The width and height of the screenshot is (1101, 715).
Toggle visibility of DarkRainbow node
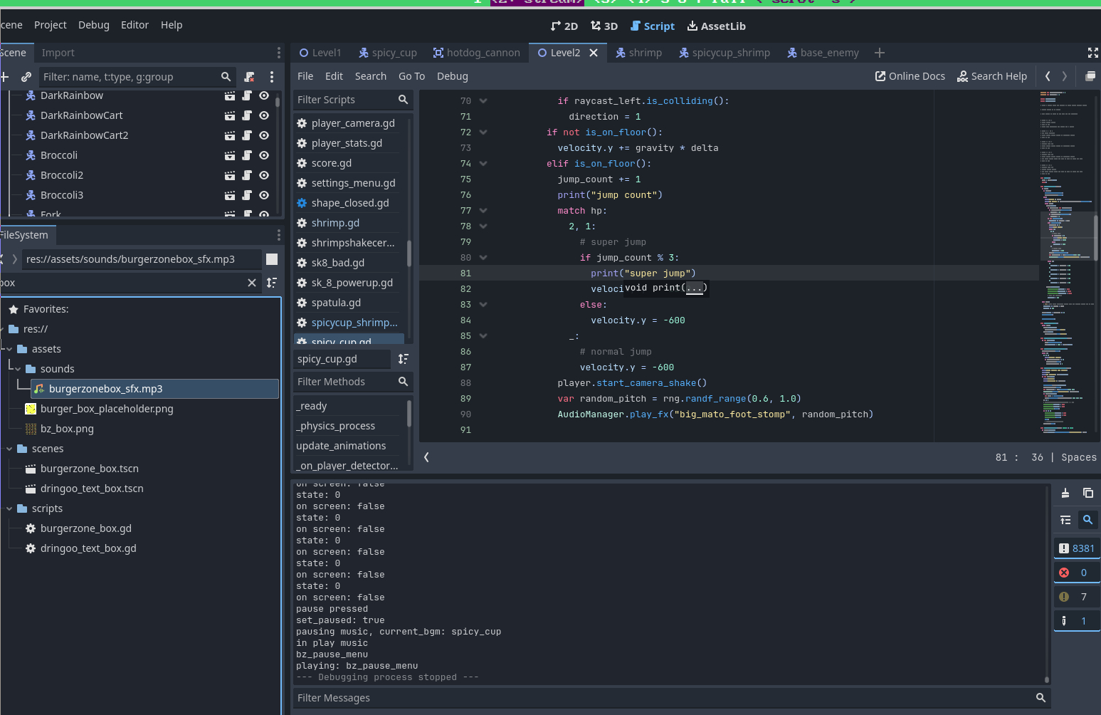264,95
